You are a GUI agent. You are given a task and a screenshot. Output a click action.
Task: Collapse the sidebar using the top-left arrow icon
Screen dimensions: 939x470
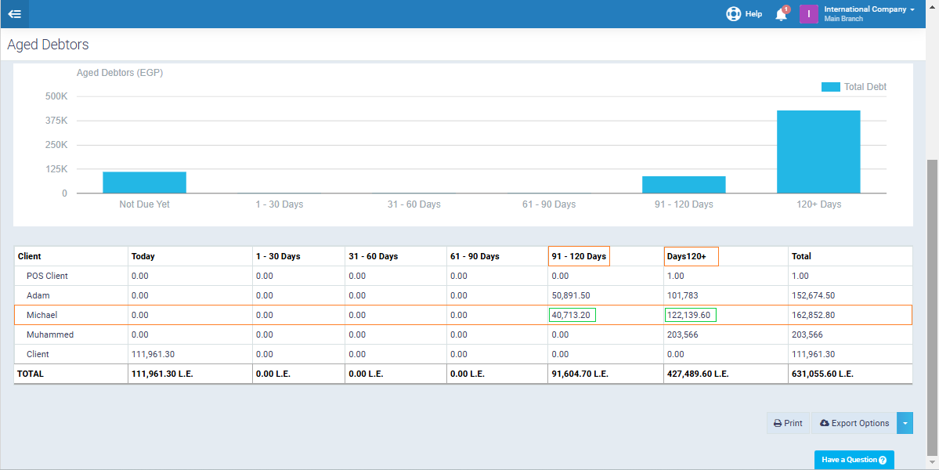tap(14, 13)
